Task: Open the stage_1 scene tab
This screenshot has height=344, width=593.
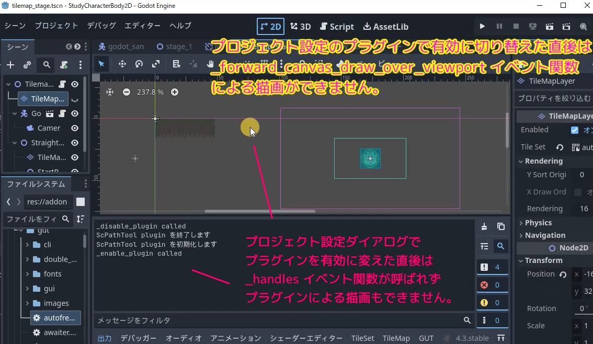Action: pyautogui.click(x=174, y=47)
